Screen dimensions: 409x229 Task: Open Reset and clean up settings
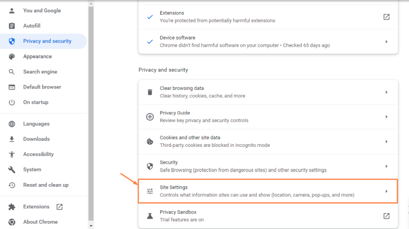pyautogui.click(x=45, y=185)
